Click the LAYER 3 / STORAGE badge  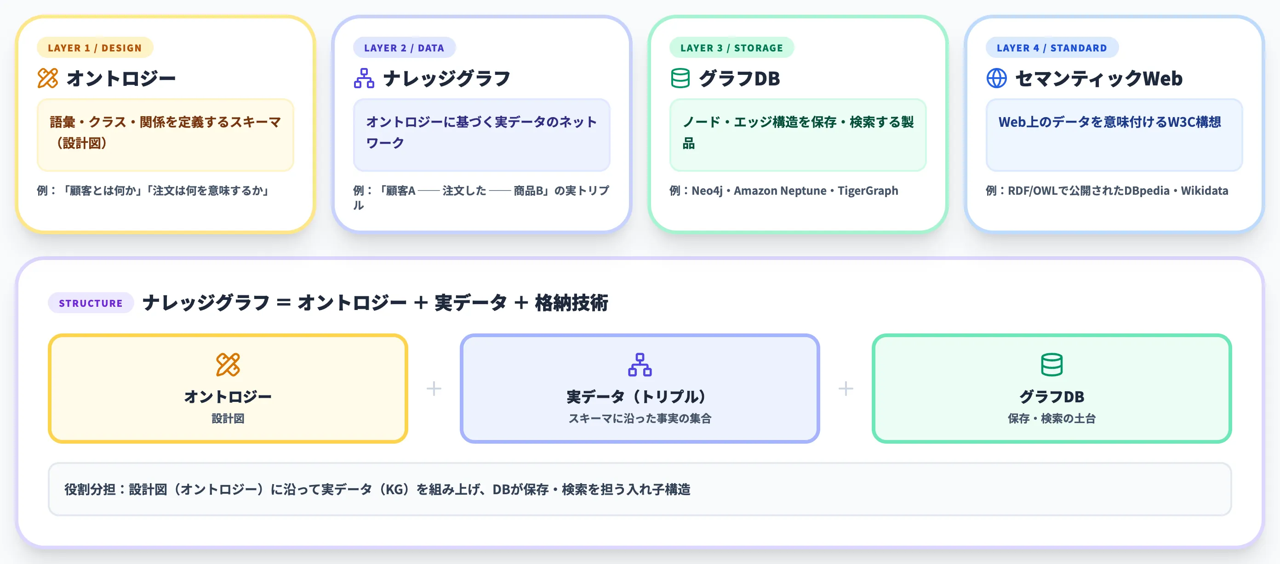[x=731, y=48]
